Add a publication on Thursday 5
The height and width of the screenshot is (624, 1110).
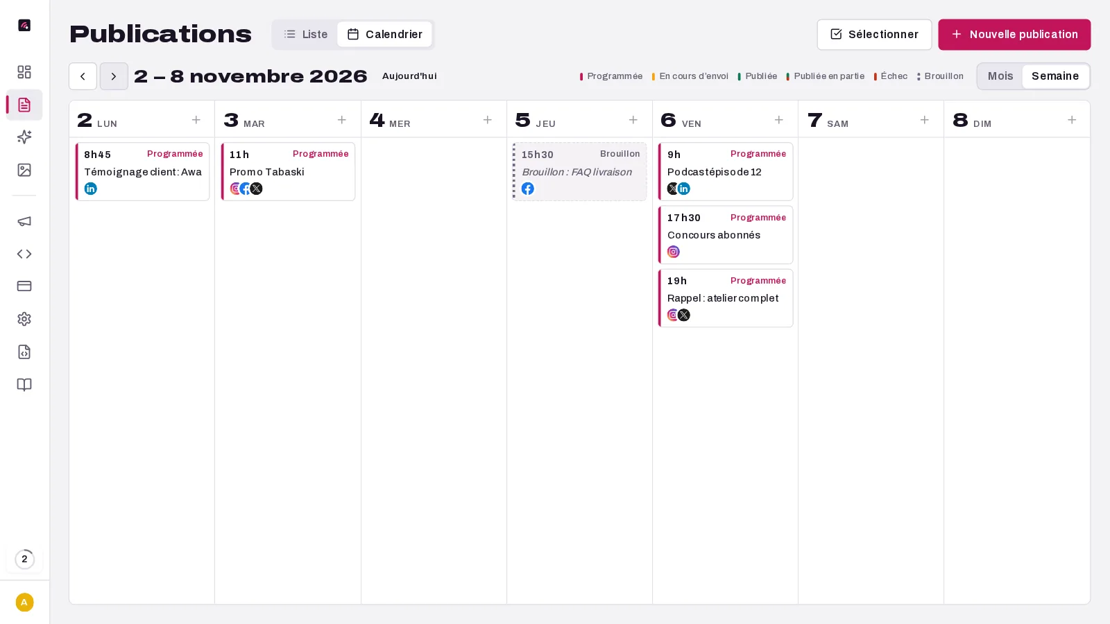633,120
